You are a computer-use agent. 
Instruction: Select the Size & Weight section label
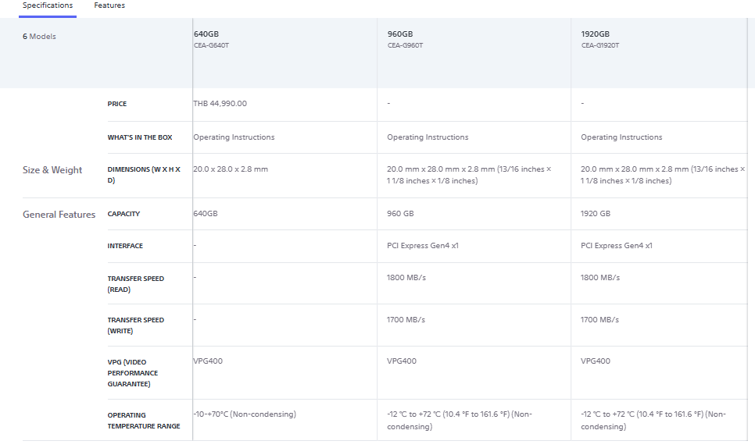[x=52, y=170]
